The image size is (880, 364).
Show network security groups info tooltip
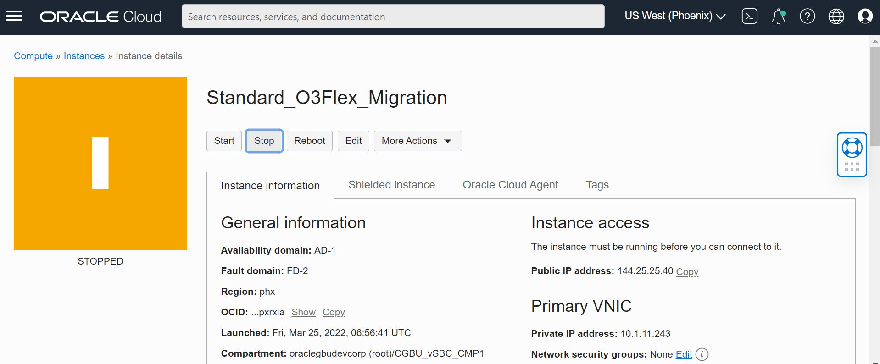tap(702, 354)
